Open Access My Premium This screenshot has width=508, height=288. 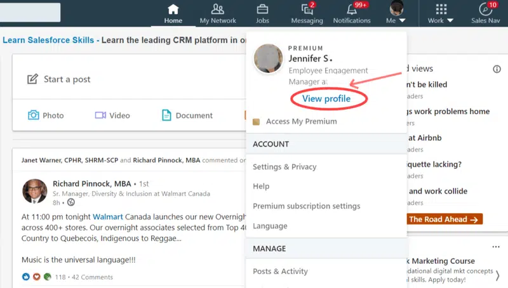(x=301, y=122)
